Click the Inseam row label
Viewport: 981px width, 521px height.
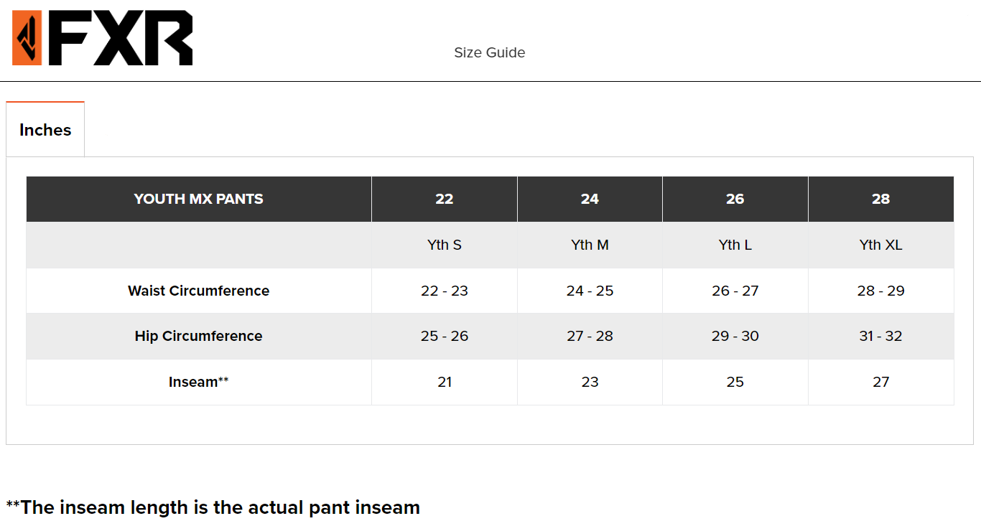(x=198, y=382)
